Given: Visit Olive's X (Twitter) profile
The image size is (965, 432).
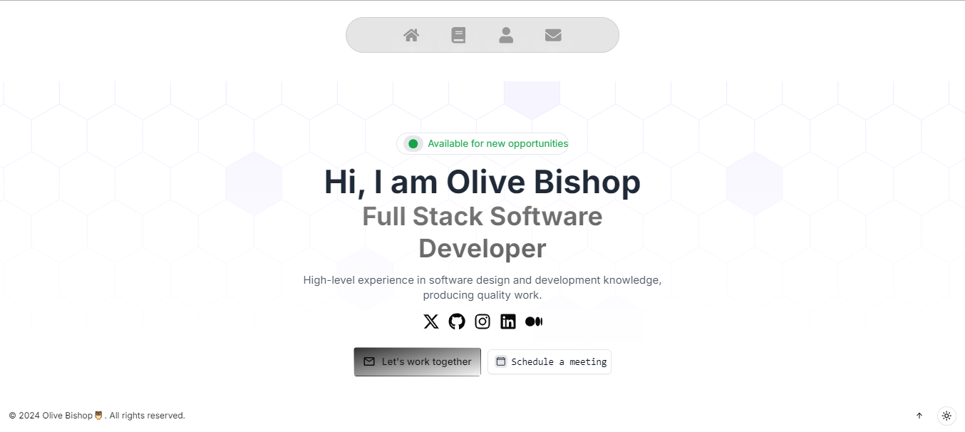Looking at the screenshot, I should coord(430,321).
